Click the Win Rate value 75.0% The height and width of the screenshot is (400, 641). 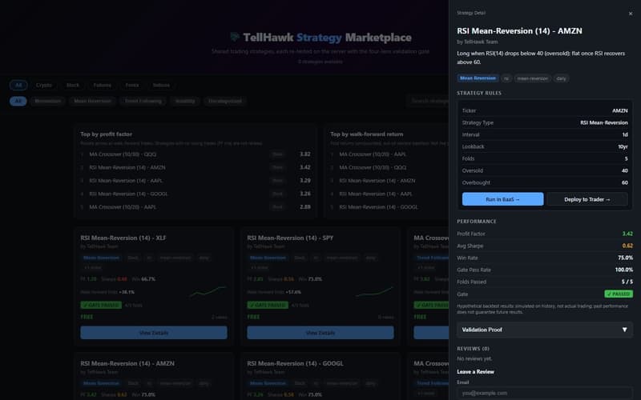625,258
